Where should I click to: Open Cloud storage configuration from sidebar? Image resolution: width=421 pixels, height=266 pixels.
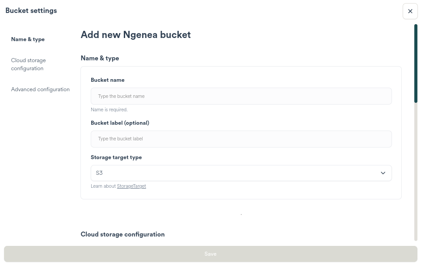click(x=28, y=64)
